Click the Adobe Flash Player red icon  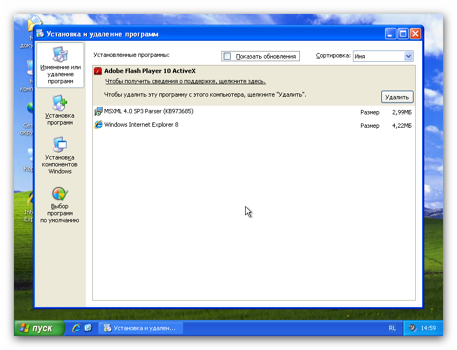coord(98,71)
